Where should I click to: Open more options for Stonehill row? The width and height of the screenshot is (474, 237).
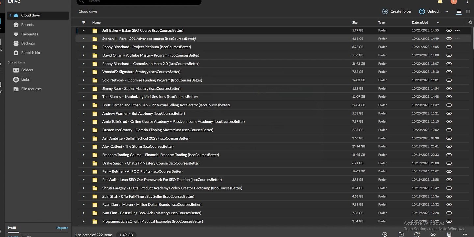tap(457, 39)
